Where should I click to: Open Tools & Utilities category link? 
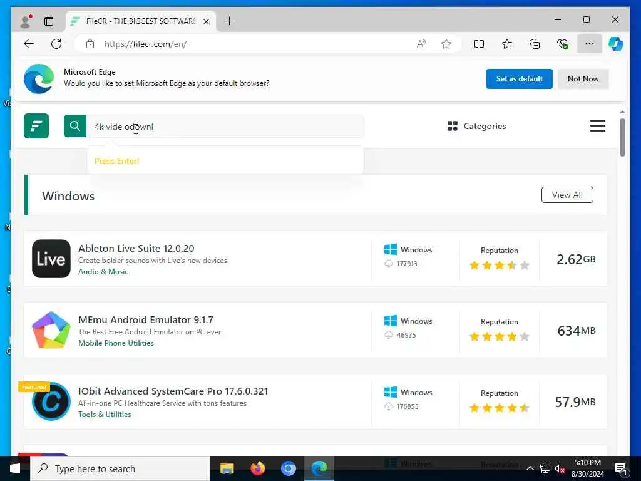point(105,415)
